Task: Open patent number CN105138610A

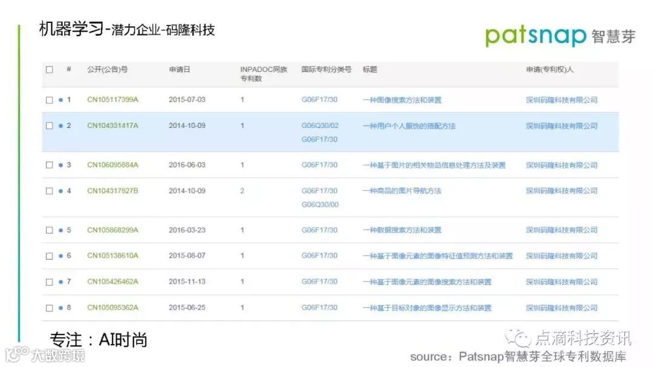Action: 112,255
